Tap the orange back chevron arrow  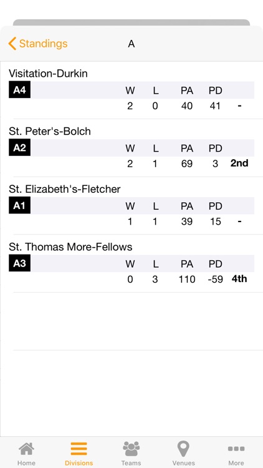point(12,44)
